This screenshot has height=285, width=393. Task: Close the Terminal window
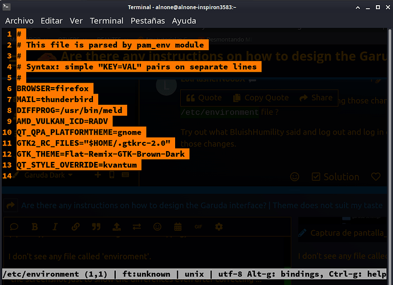(384, 6)
